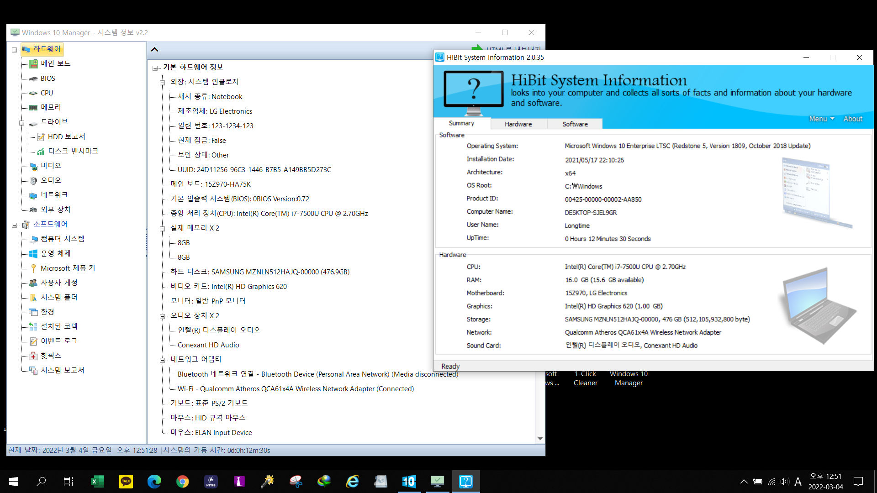This screenshot has width=877, height=493.
Task: Collapse the 네트워크 어댑터 section
Action: [162, 360]
